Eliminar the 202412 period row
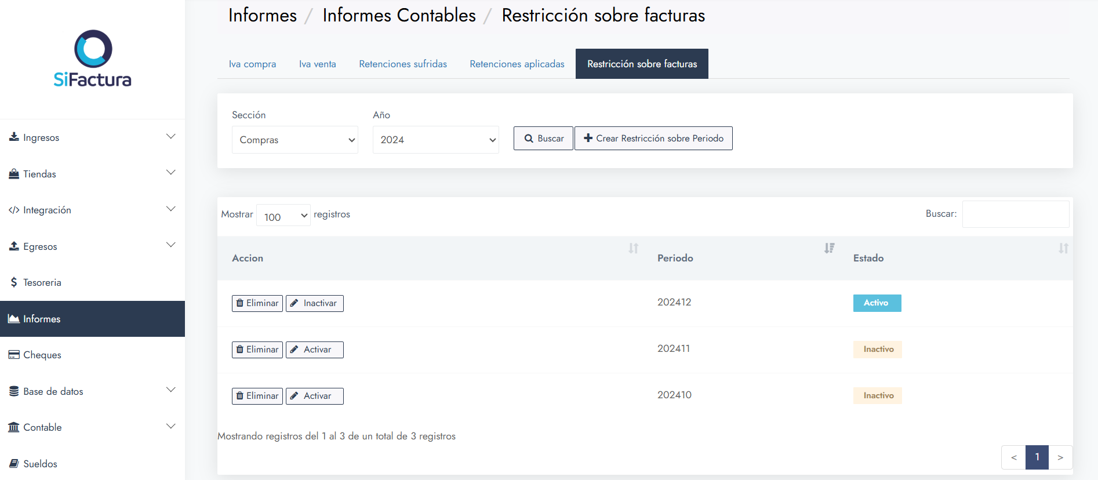 pos(257,303)
